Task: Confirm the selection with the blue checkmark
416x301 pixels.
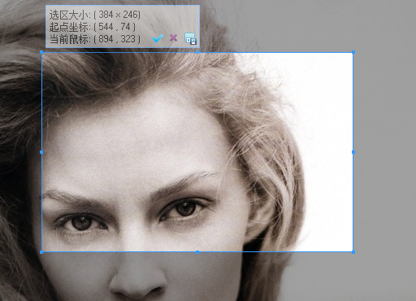Action: pyautogui.click(x=158, y=38)
